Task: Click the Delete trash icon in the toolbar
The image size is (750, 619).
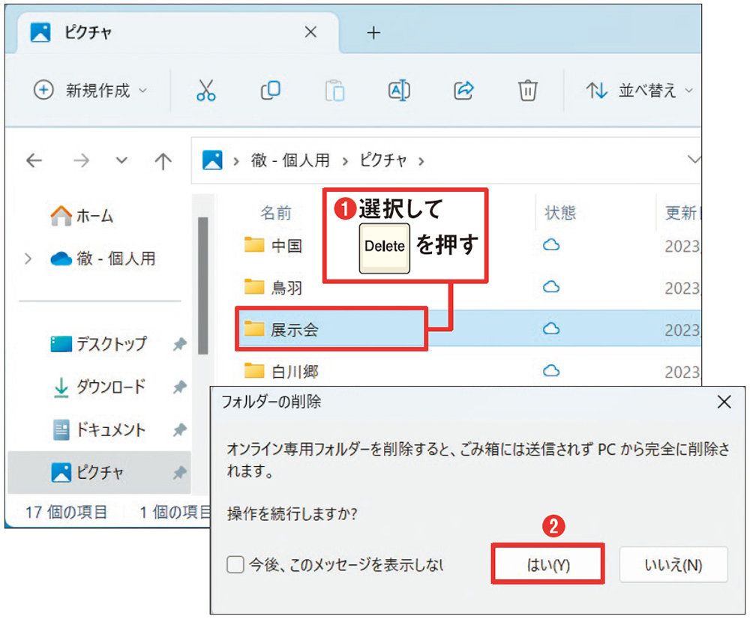Action: 527,90
